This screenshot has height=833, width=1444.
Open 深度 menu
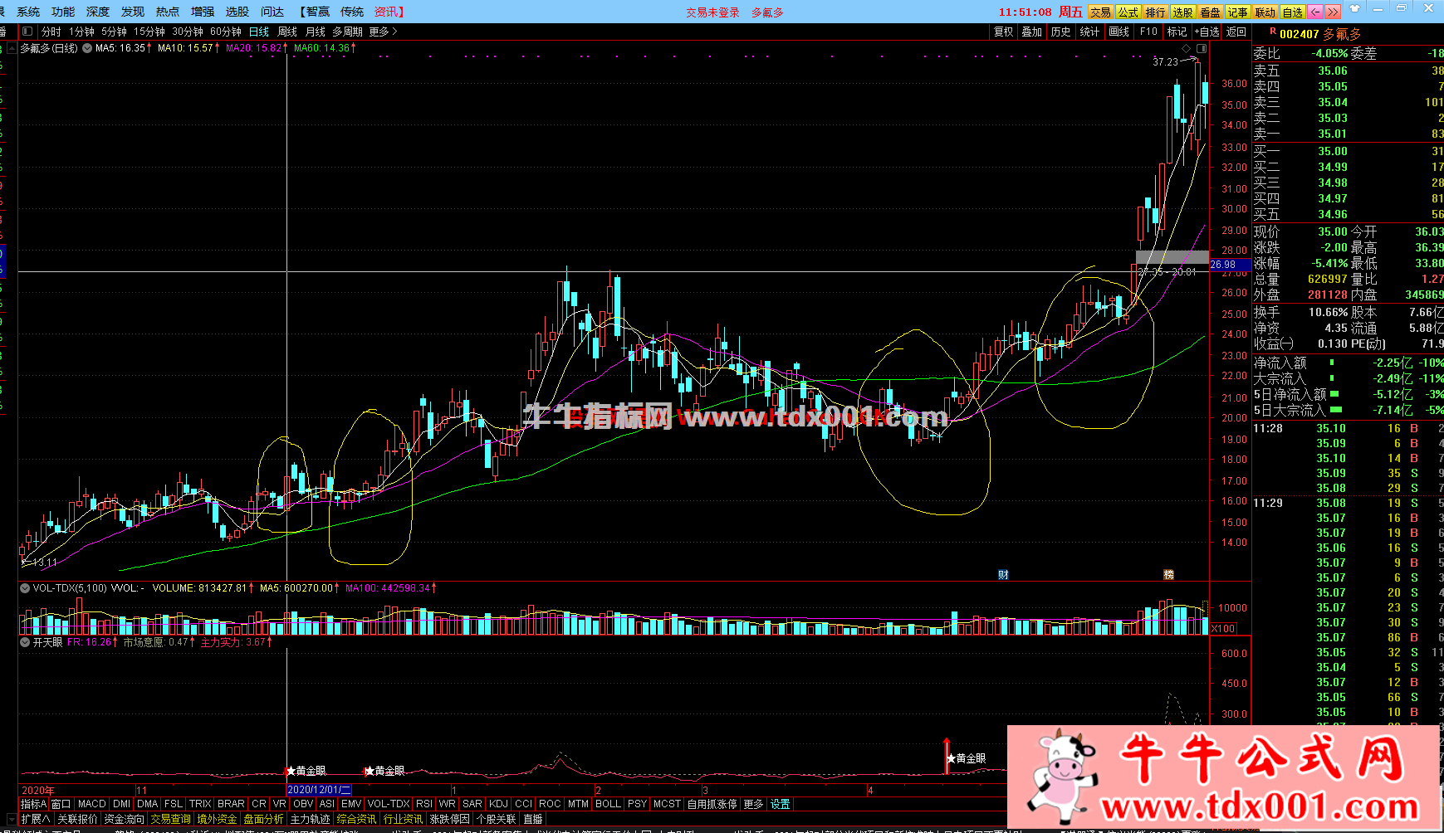[98, 12]
